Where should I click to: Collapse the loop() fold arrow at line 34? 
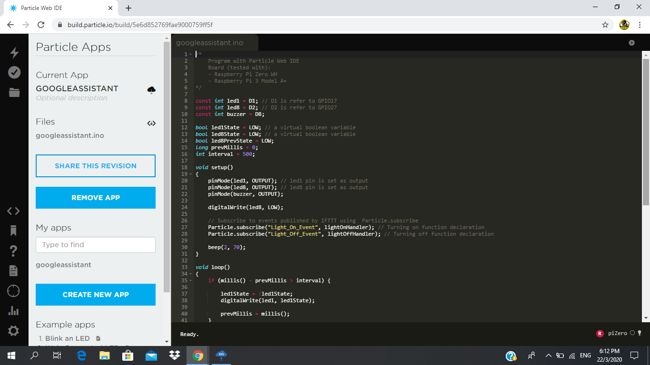(190, 274)
